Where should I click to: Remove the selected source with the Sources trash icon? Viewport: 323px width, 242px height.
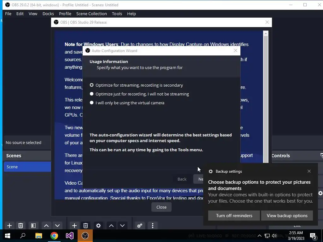[86, 226]
